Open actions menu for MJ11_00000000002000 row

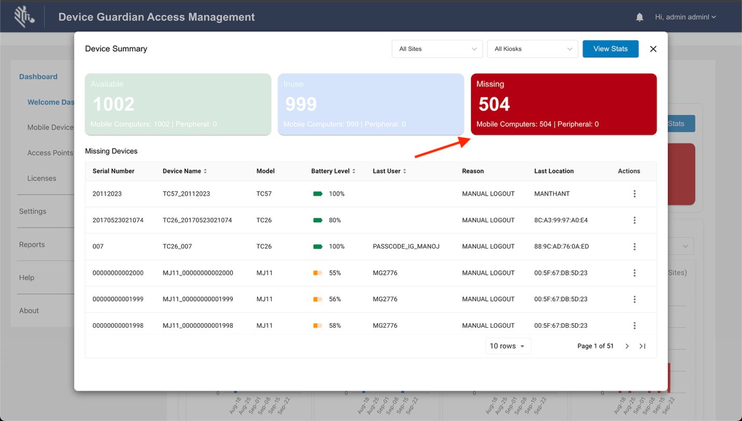(634, 273)
